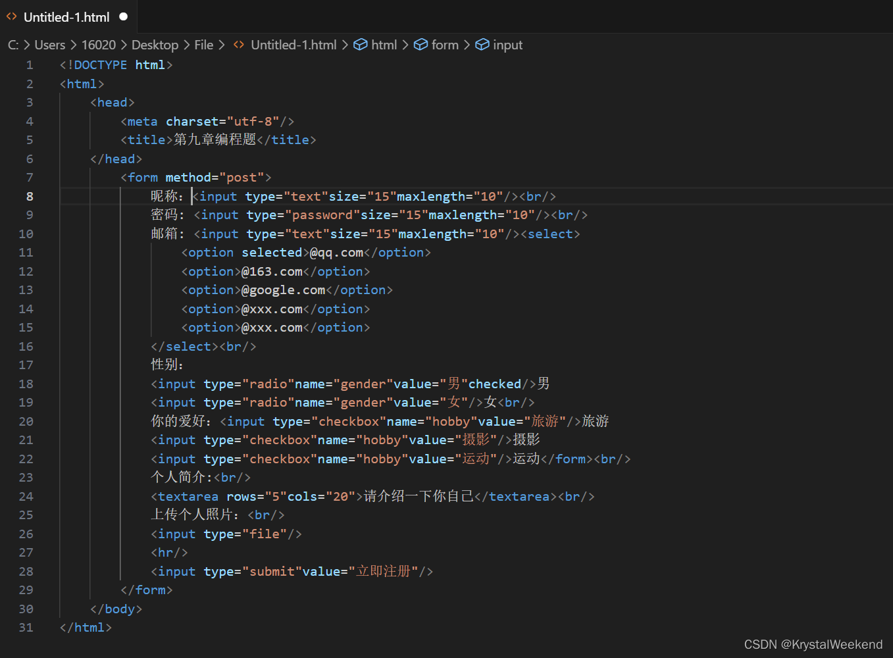Click value="女" on line 19
The image size is (893, 658).
click(x=430, y=403)
